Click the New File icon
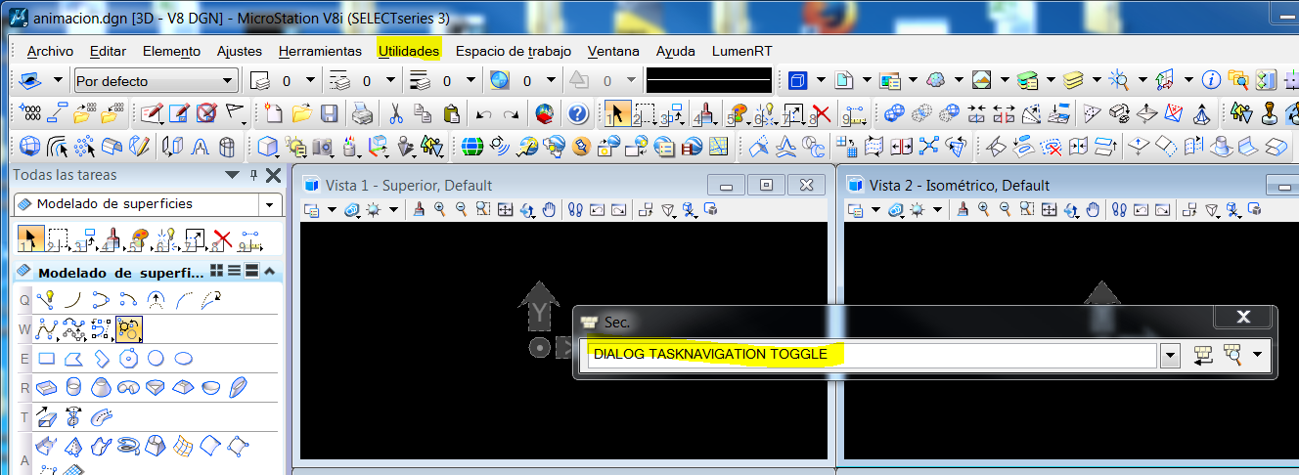This screenshot has width=1299, height=475. point(274,113)
